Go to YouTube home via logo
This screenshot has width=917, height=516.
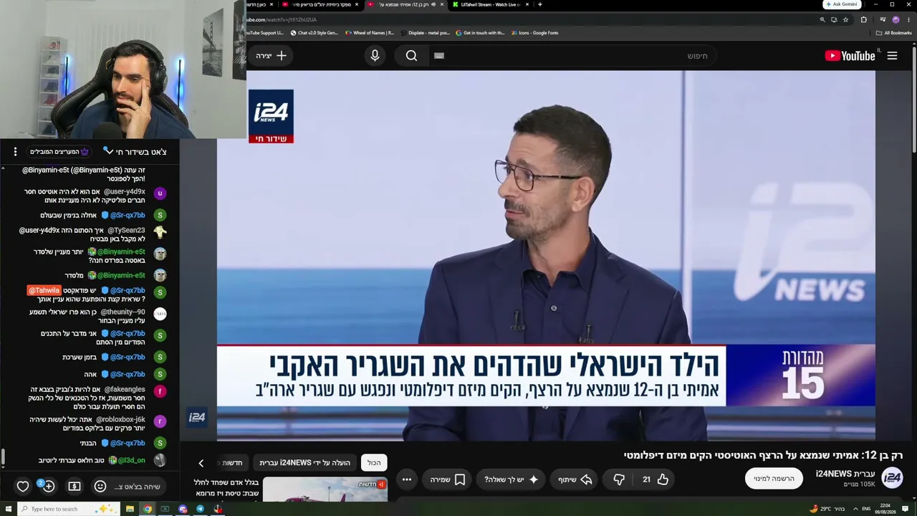pos(850,56)
